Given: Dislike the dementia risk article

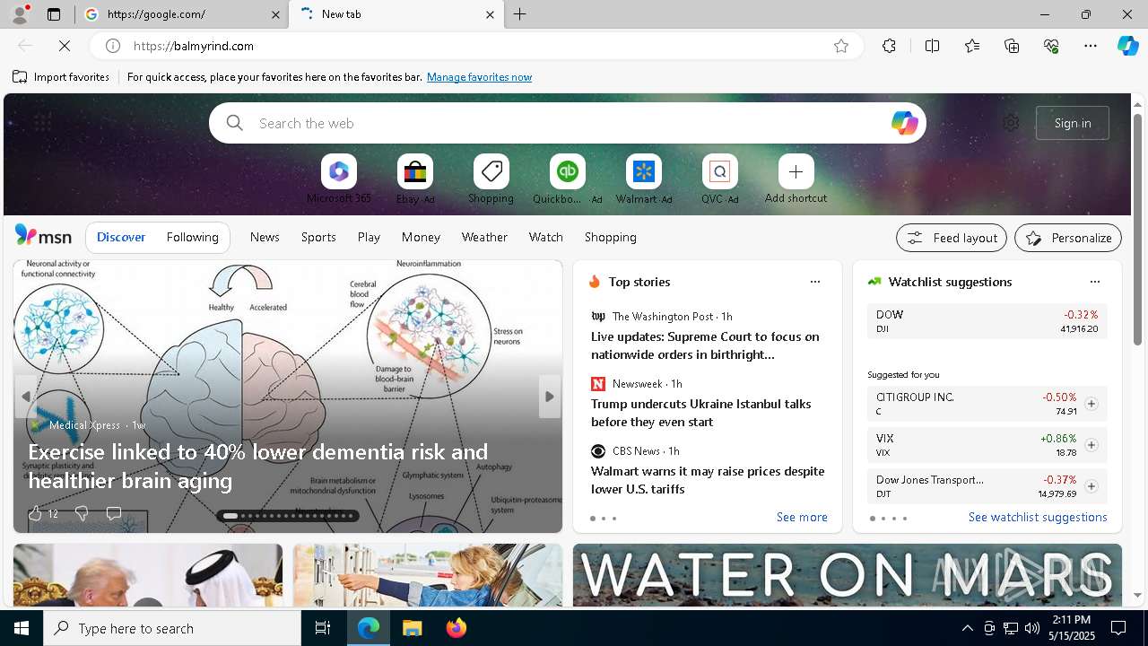Looking at the screenshot, I should [82, 513].
